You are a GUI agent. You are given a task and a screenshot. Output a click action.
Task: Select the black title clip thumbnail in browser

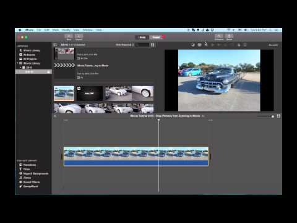pos(90,94)
